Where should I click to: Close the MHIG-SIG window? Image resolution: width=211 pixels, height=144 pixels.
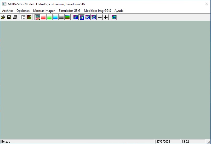coord(207,4)
